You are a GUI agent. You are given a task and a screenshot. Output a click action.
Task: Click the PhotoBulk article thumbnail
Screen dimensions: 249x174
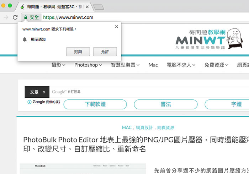(x=83, y=169)
